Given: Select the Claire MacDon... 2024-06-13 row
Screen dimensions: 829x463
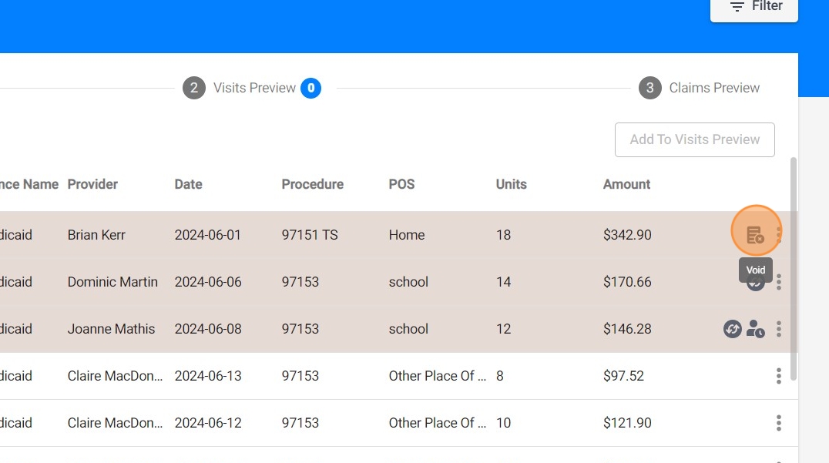Looking at the screenshot, I should (x=398, y=376).
